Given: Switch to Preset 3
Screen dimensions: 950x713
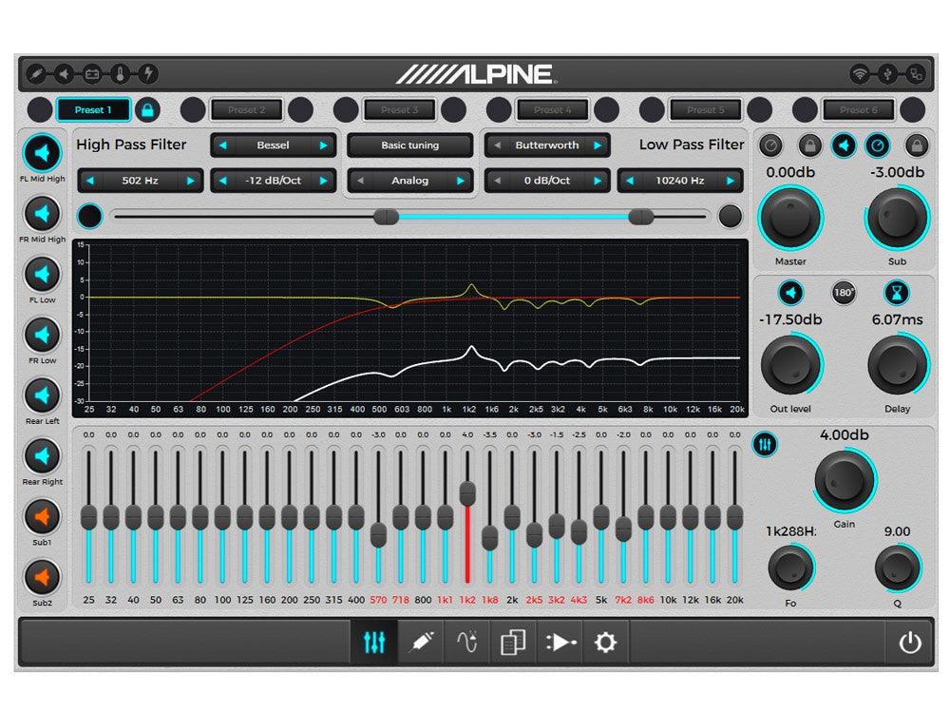Looking at the screenshot, I should tap(399, 109).
